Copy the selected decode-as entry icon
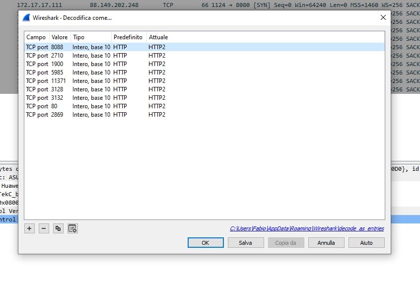The image size is (420, 289). 58,228
